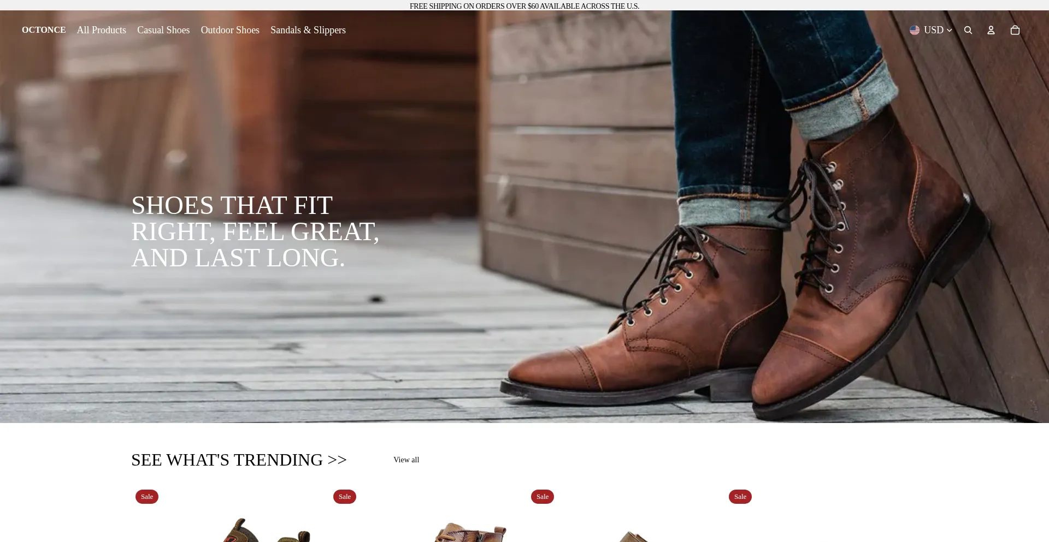Open Casual Shoes menu item
This screenshot has height=542, width=1049.
(163, 30)
